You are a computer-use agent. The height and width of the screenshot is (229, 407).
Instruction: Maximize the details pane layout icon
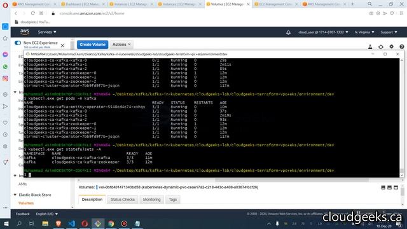396,187
